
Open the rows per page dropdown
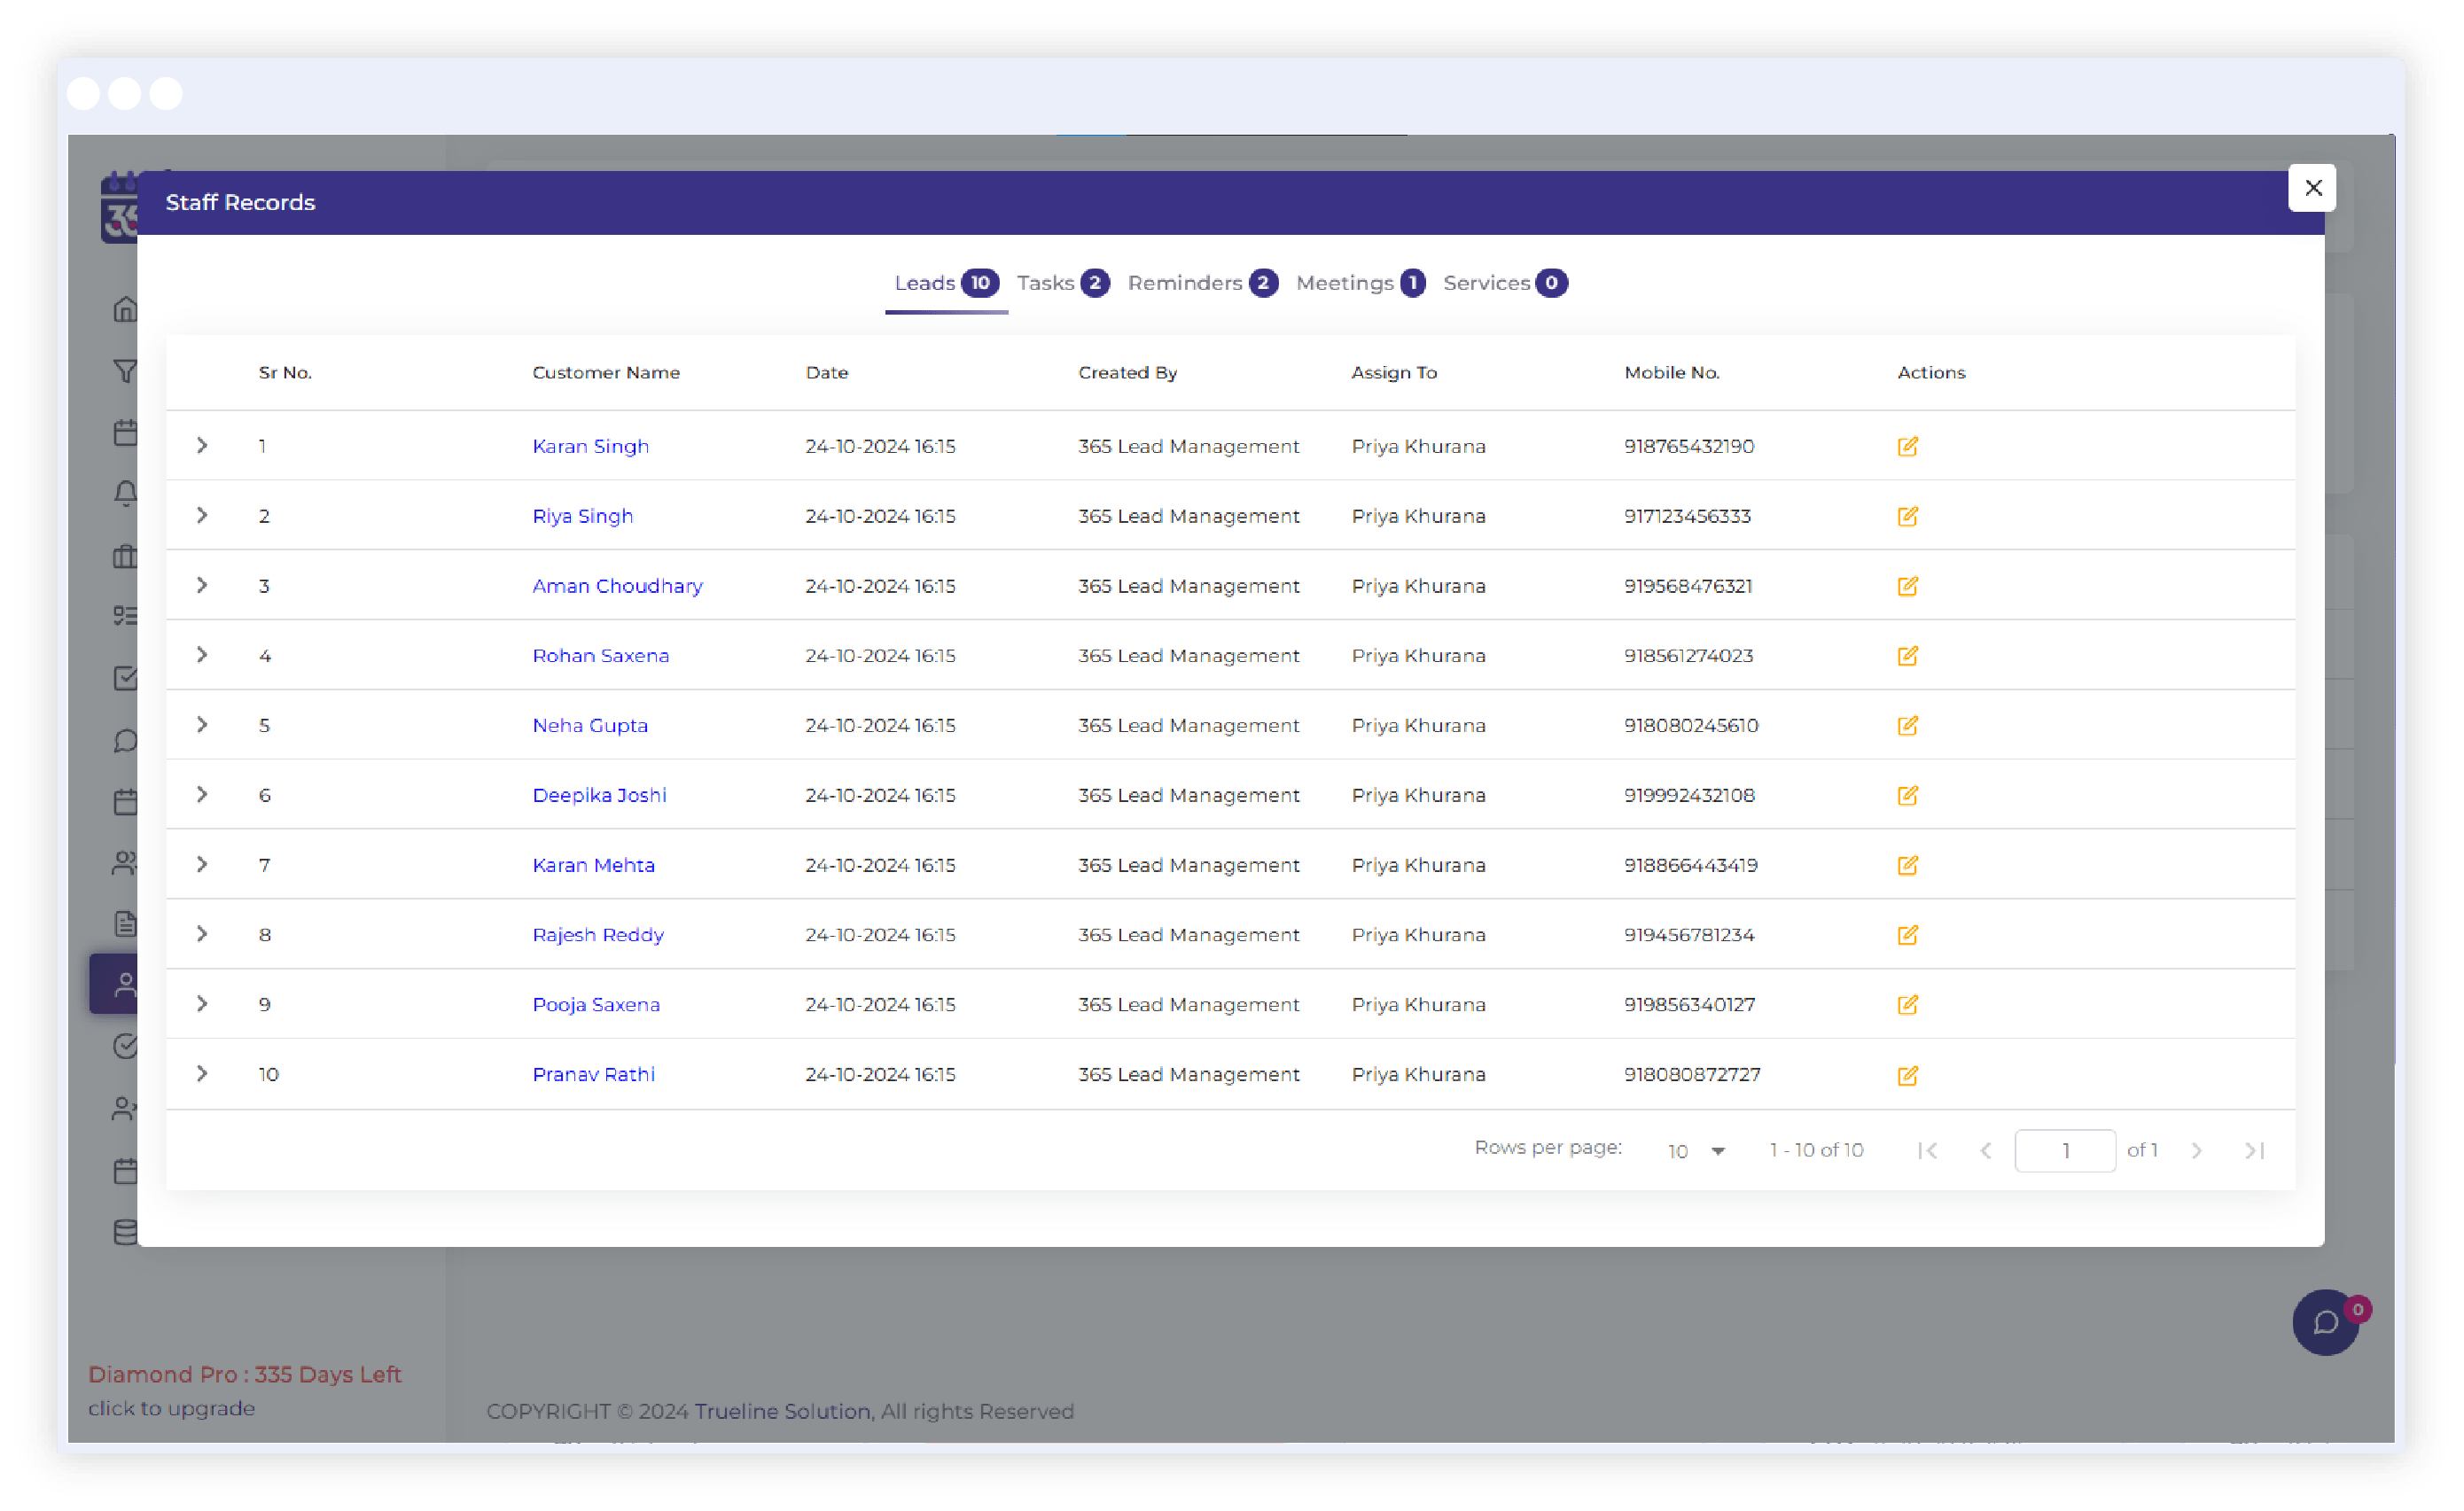click(x=1696, y=1151)
